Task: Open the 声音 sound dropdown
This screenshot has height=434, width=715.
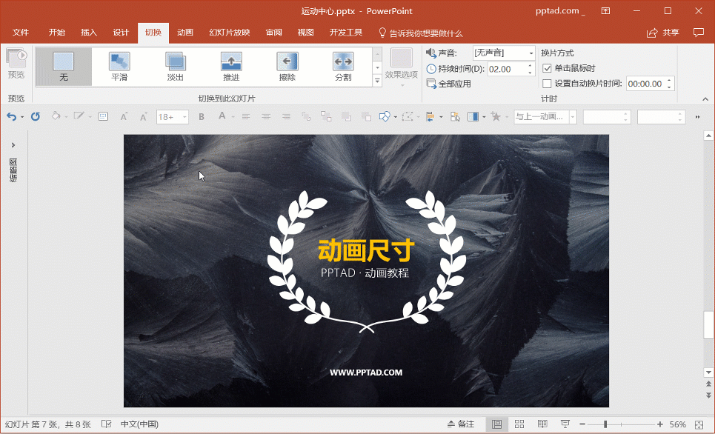Action: pyautogui.click(x=531, y=53)
